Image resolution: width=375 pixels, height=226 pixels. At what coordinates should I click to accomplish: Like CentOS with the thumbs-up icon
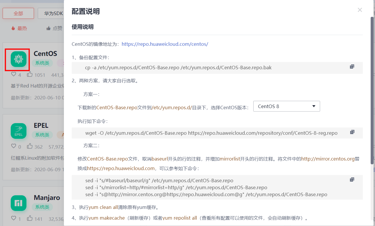pos(30,74)
